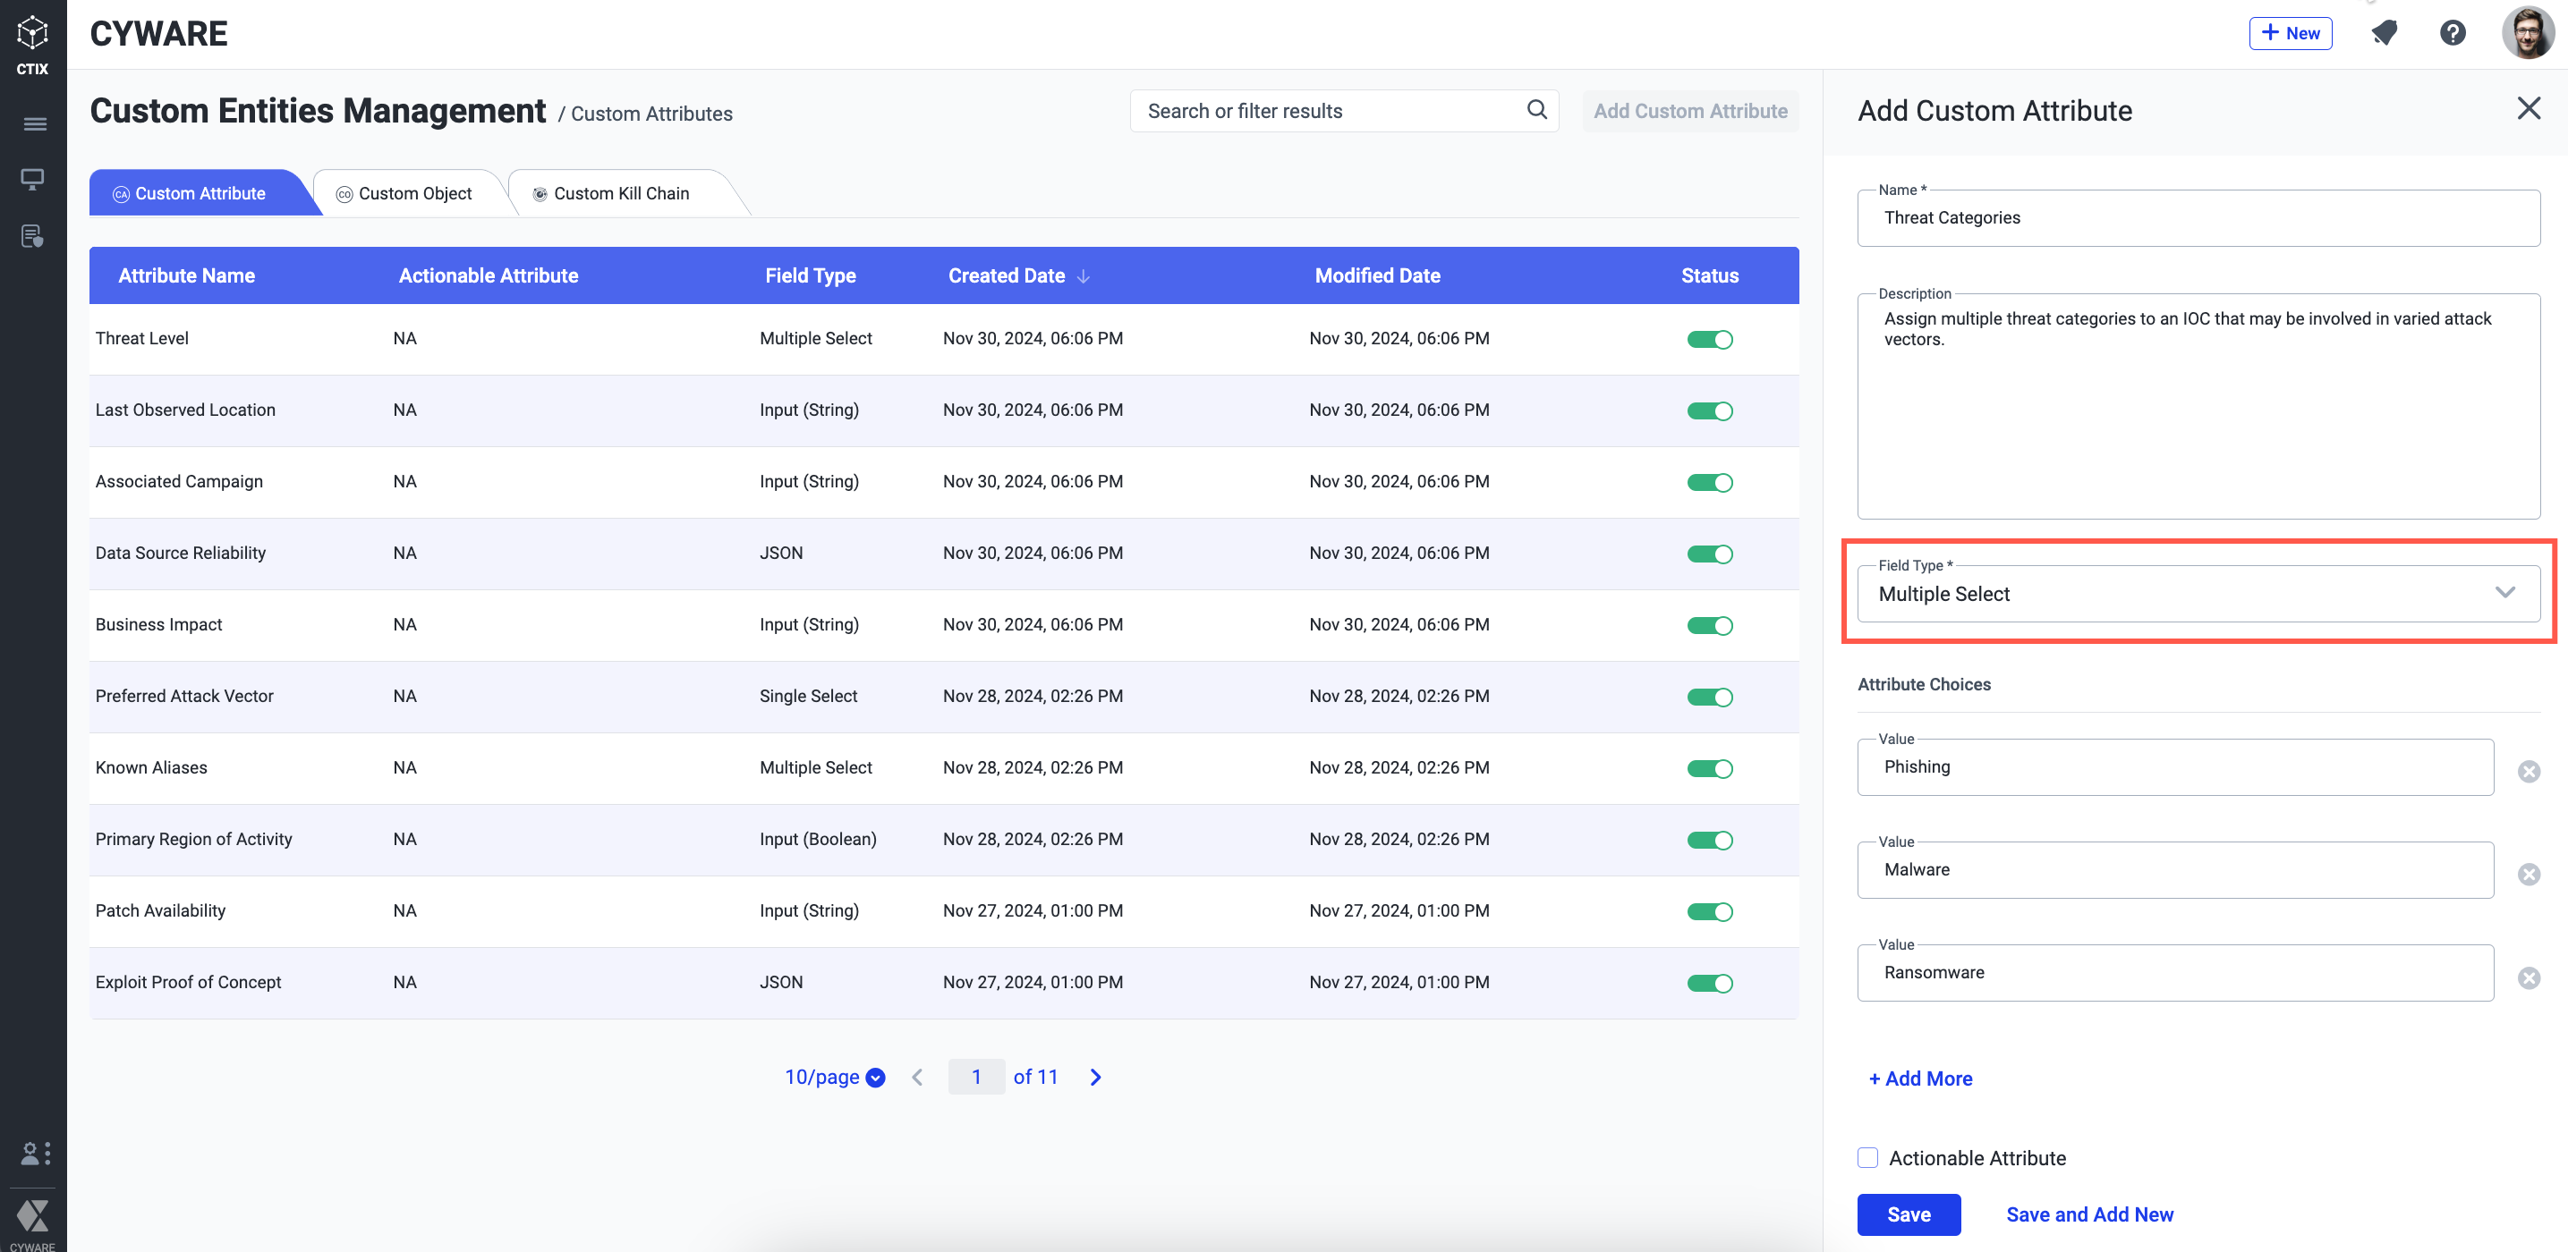Viewport: 2568px width, 1252px height.
Task: Expand the Field Type dropdown
Action: [x=2198, y=595]
